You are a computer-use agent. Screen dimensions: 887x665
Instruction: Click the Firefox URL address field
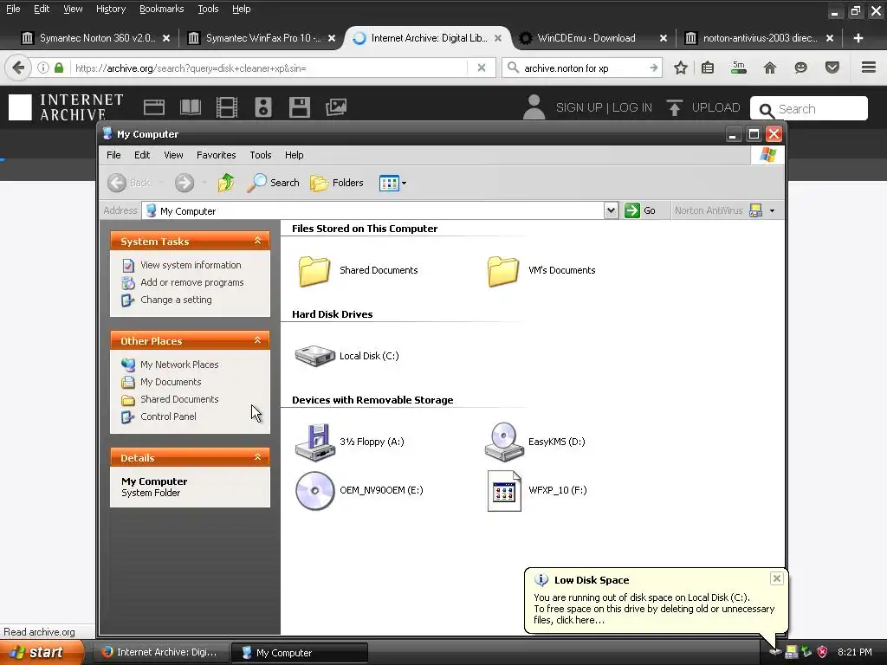[270, 68]
